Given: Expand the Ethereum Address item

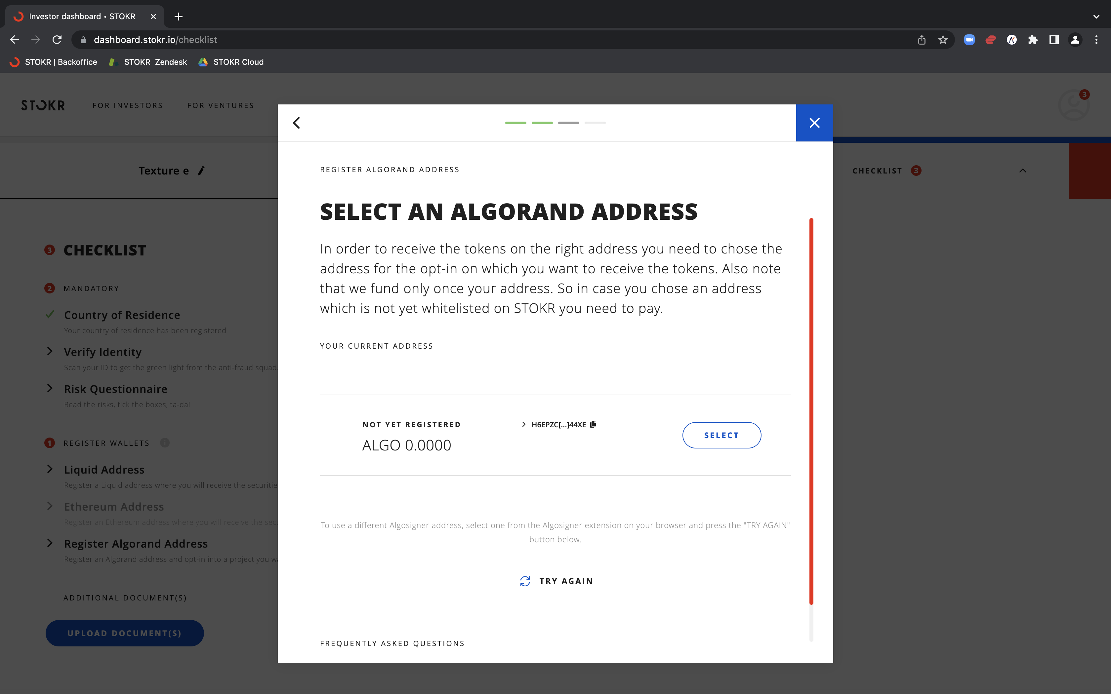Looking at the screenshot, I should (x=50, y=506).
